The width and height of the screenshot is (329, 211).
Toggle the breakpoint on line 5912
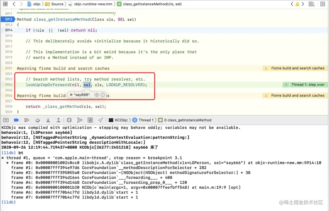(8, 19)
